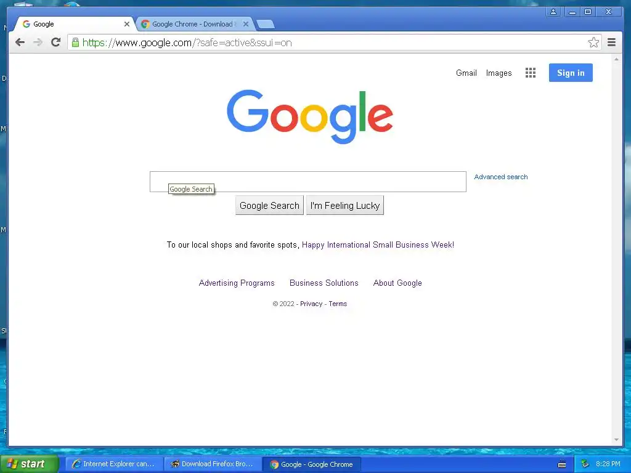Click the address bar URL

pos(187,42)
